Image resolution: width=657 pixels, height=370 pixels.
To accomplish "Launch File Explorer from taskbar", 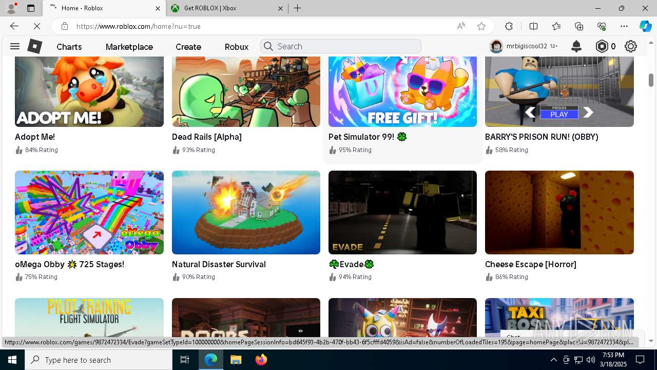I will tap(236, 360).
